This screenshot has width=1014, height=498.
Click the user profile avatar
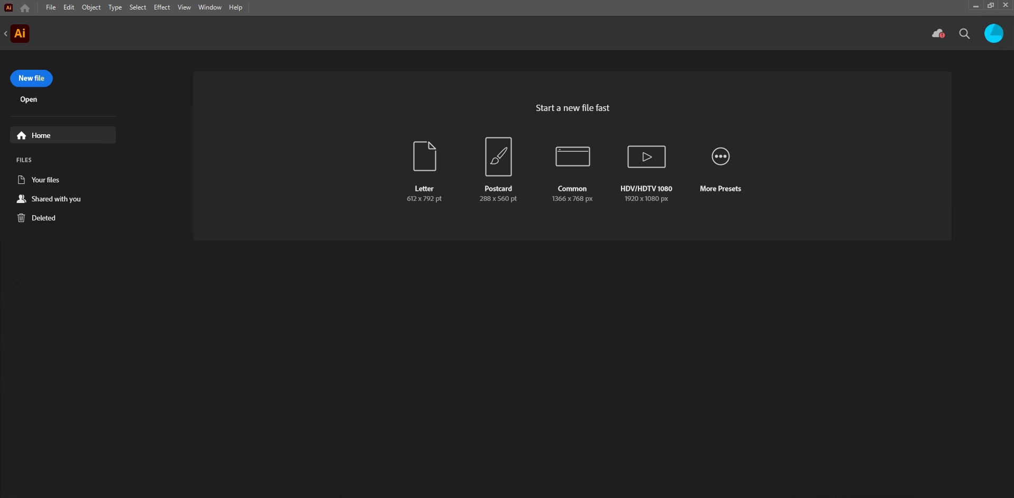click(993, 33)
